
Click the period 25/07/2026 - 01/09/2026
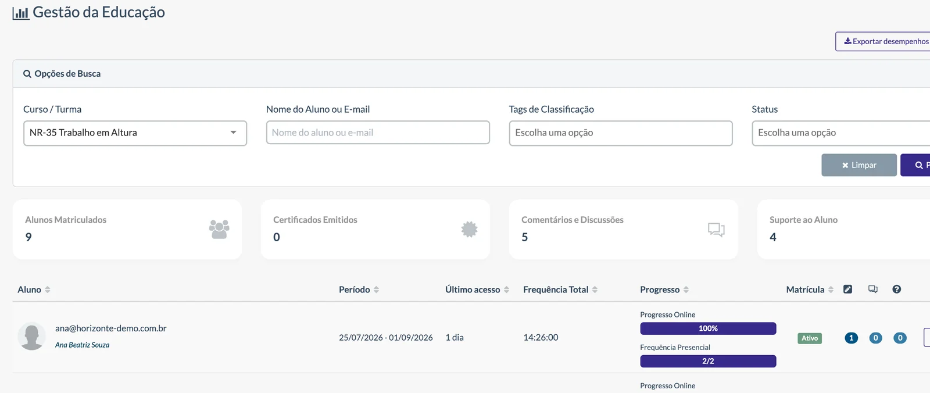tap(386, 337)
